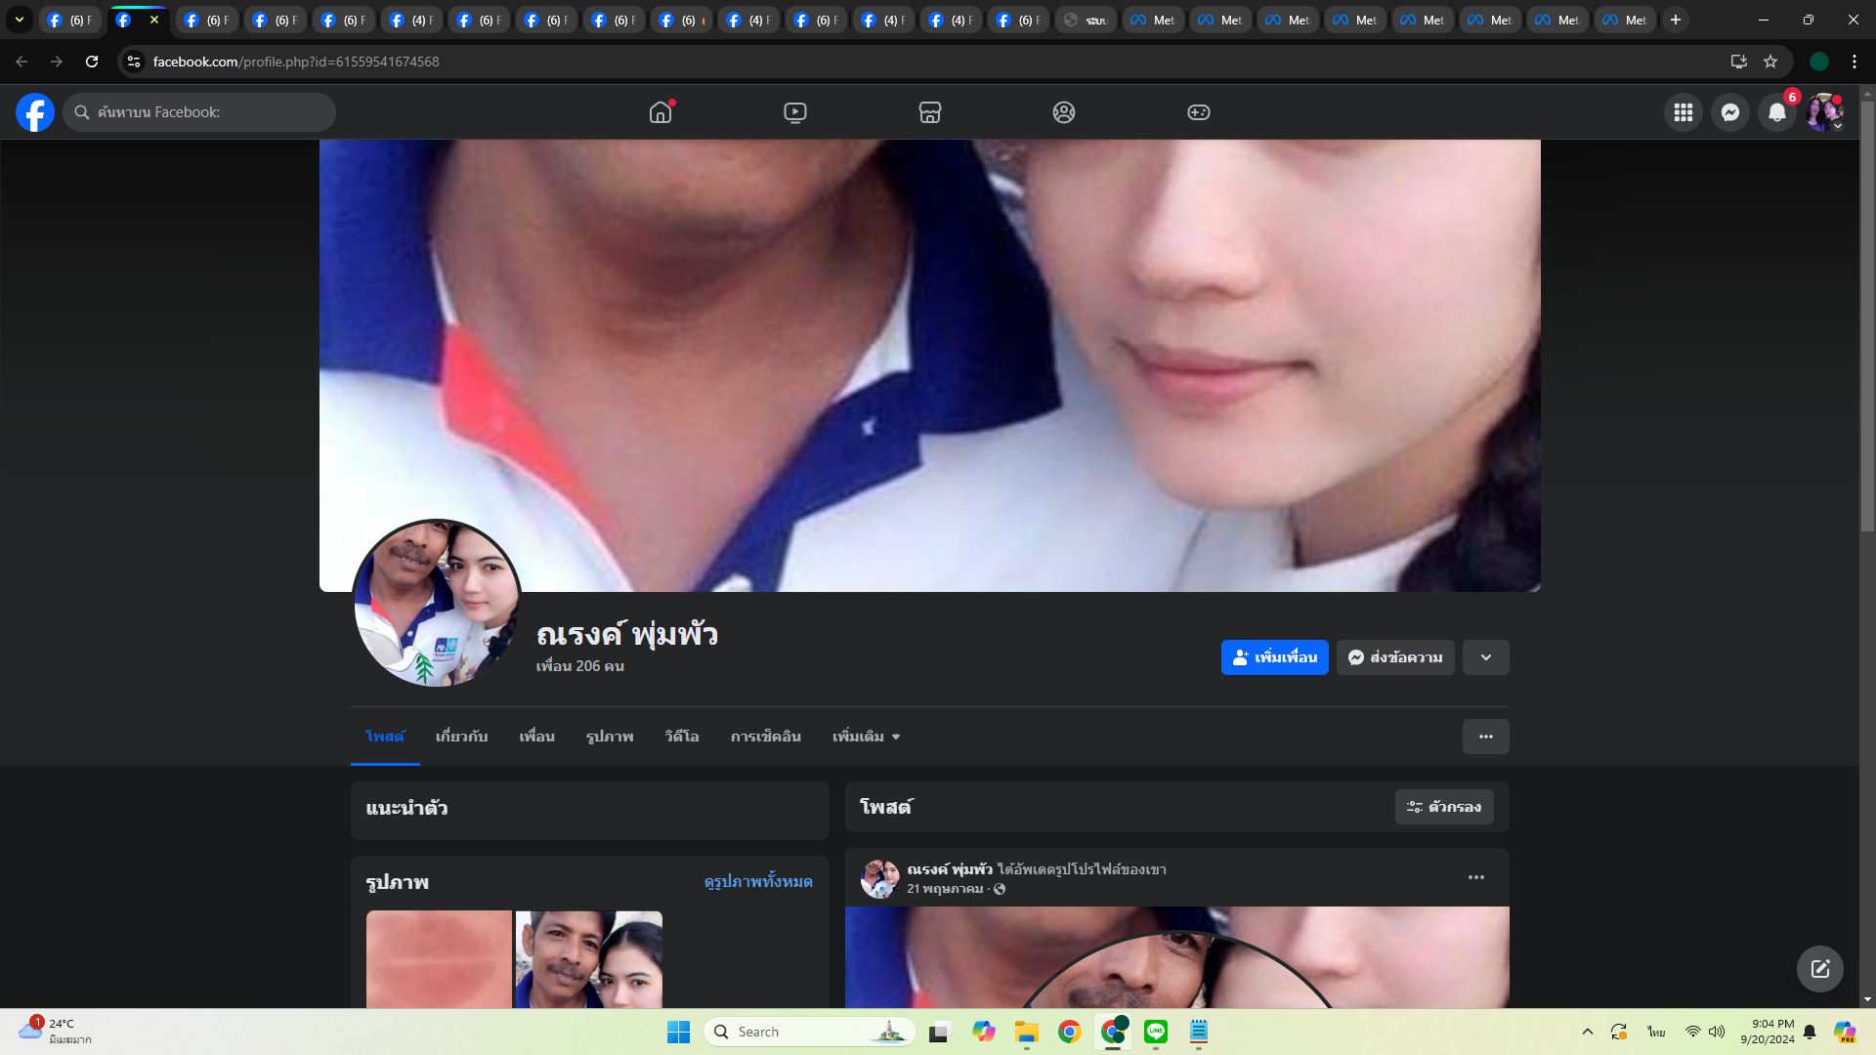Click floating new message compose icon
This screenshot has width=1876, height=1055.
(1819, 969)
